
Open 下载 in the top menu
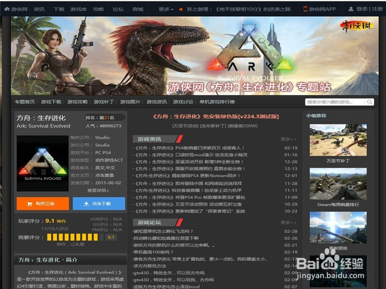59,9
